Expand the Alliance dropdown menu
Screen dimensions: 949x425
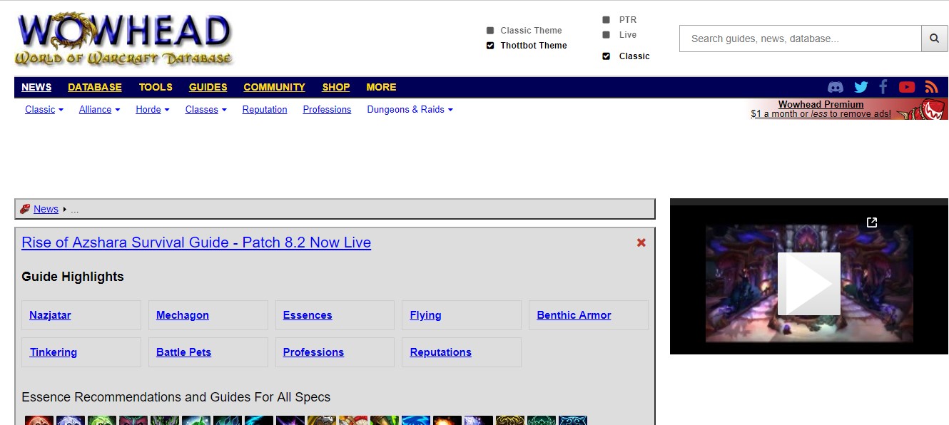[x=99, y=110]
